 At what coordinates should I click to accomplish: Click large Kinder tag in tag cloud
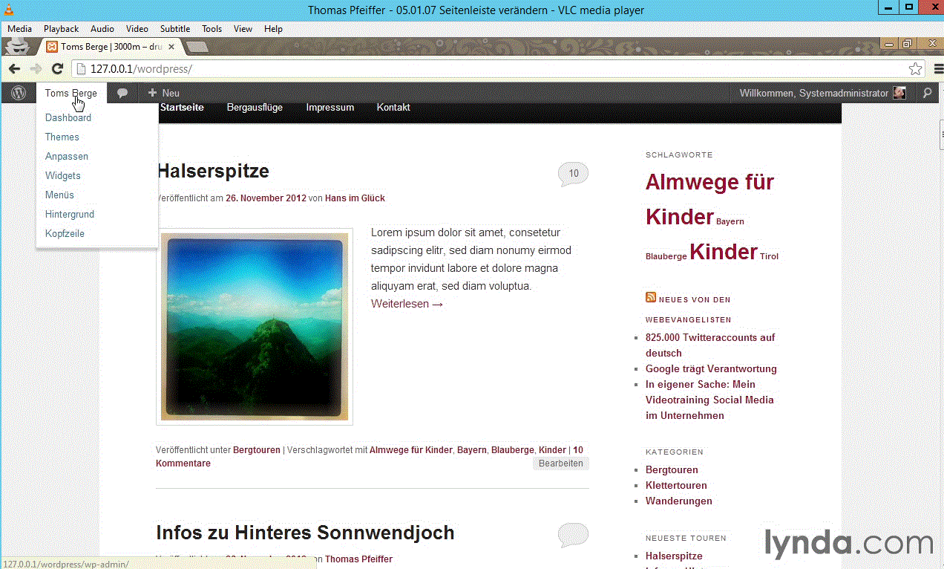[x=724, y=252]
